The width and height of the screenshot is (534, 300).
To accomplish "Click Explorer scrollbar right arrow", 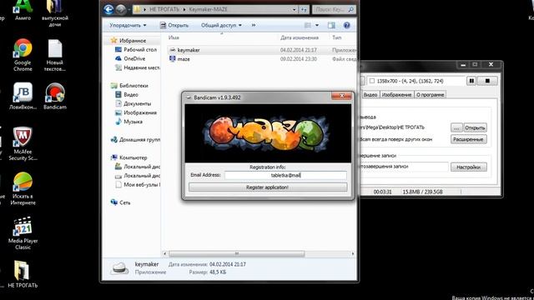I will click(x=352, y=253).
